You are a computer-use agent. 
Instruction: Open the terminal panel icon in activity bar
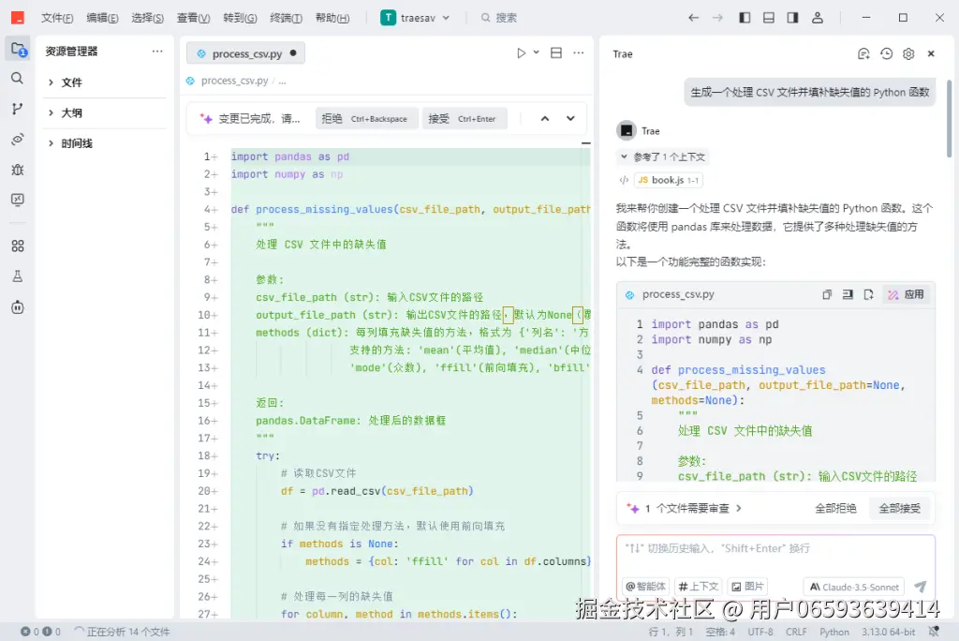(18, 200)
